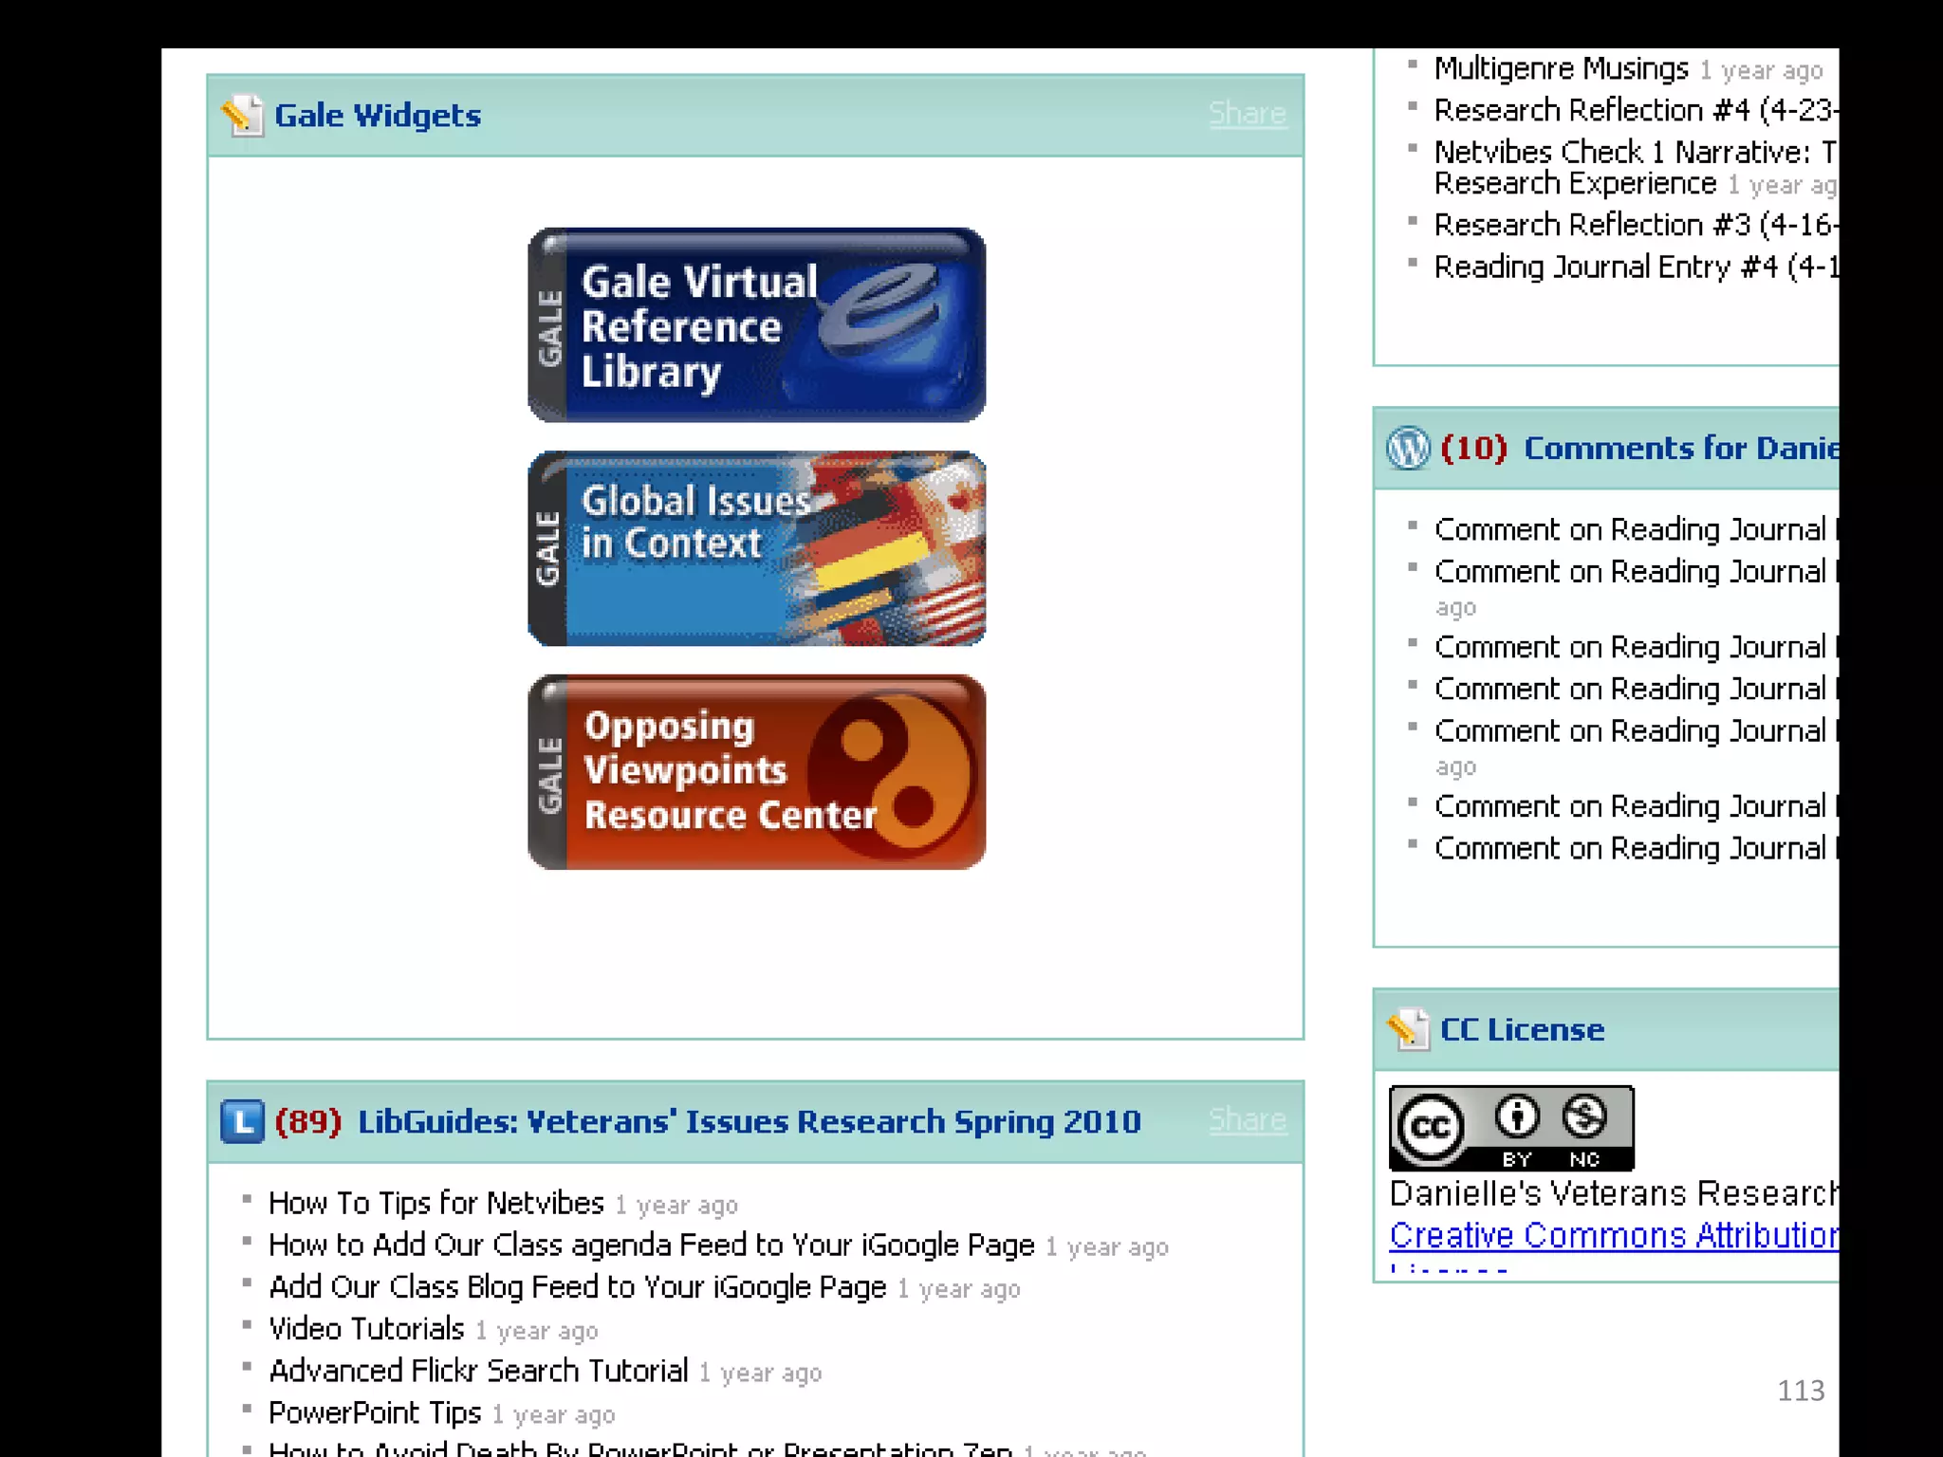This screenshot has width=1943, height=1457.
Task: Open Global Issues in Context widget
Action: (756, 548)
